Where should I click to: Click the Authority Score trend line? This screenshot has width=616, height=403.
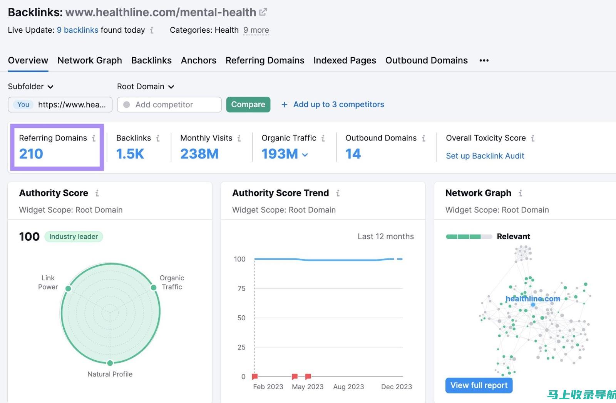coord(328,260)
